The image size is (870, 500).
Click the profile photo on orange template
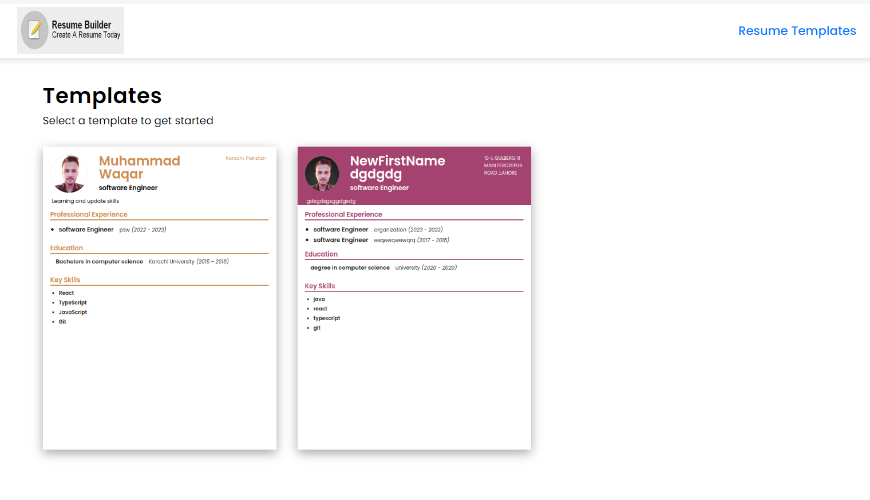click(x=70, y=174)
